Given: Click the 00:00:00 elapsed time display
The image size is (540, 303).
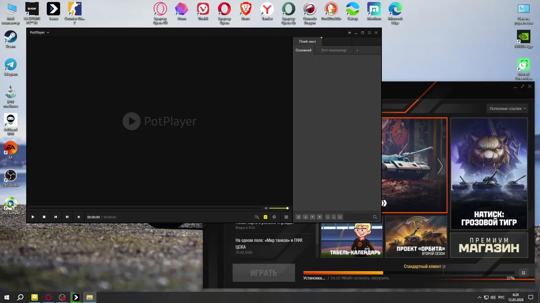Looking at the screenshot, I should pyautogui.click(x=93, y=217).
